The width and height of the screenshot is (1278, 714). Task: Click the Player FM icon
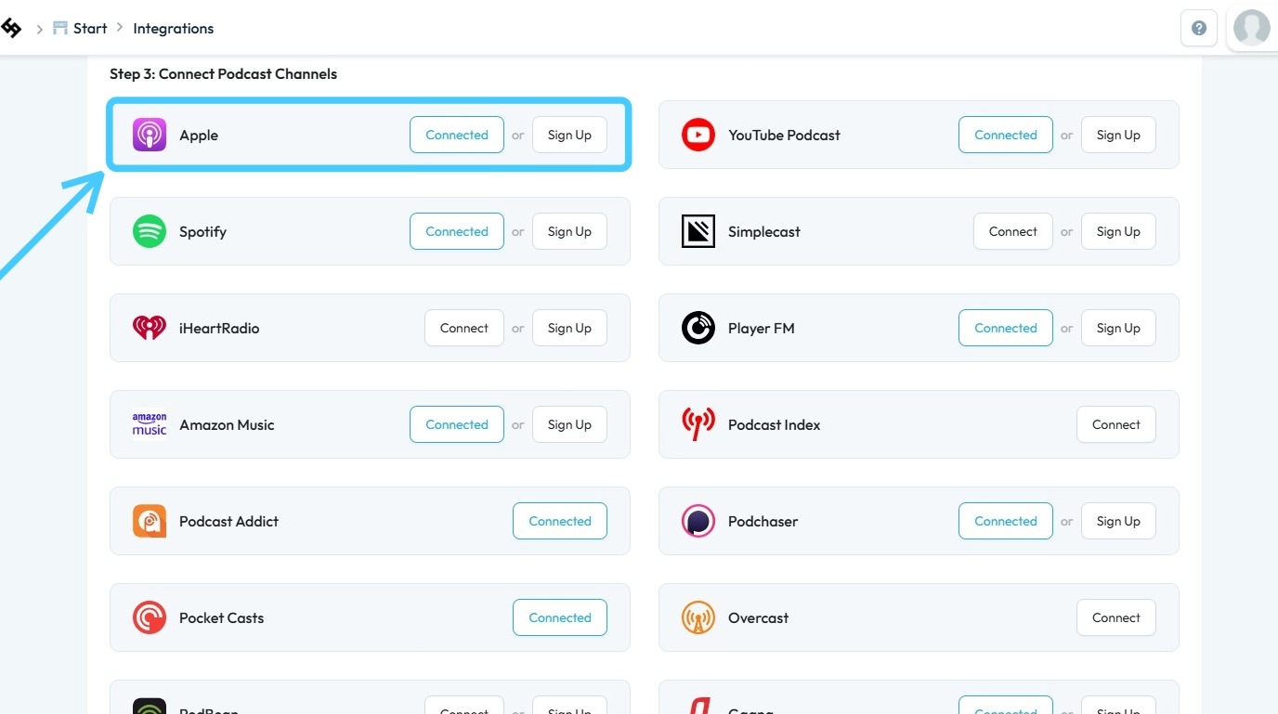tap(698, 328)
